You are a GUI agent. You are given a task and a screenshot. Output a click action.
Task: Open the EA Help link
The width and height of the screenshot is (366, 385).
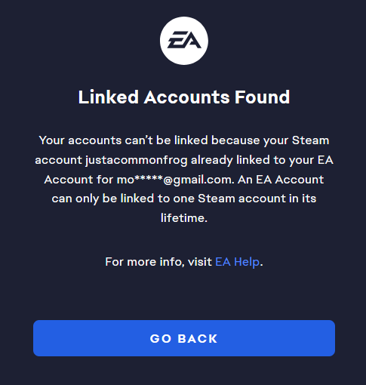tap(237, 262)
